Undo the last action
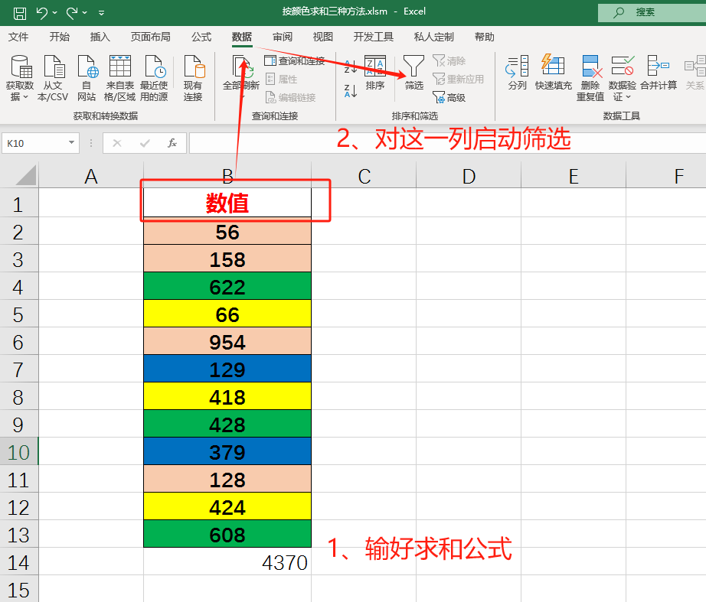Viewport: 706px width, 602px height. (42, 12)
